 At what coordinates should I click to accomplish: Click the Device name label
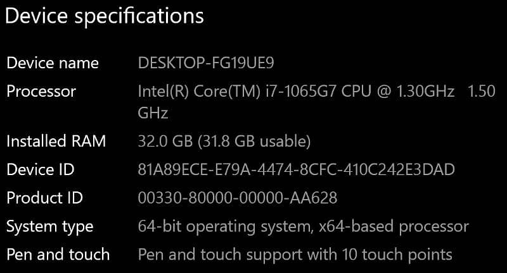53,63
